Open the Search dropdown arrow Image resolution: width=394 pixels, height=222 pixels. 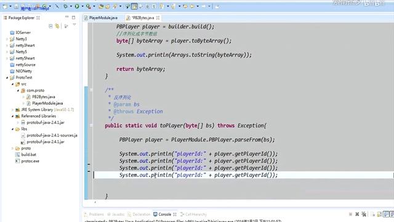pyautogui.click(x=120, y=6)
